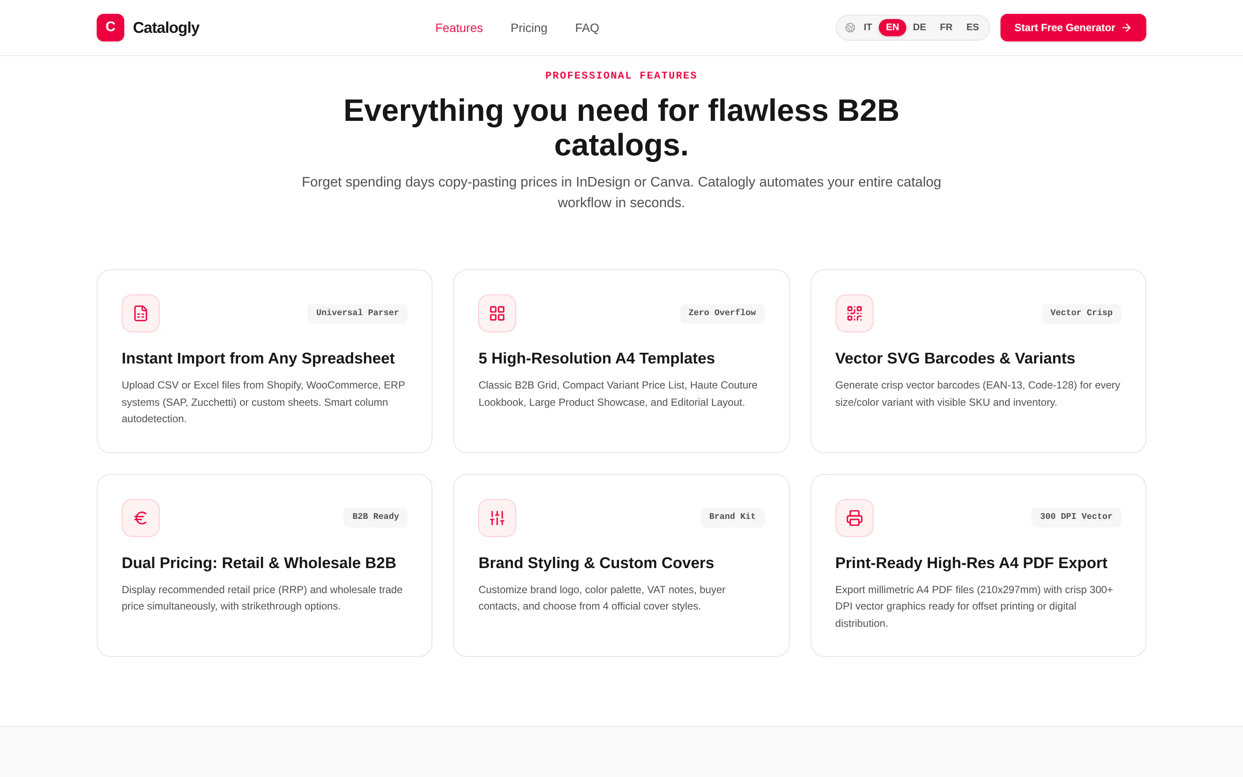This screenshot has height=777, width=1243.
Task: Click the Customize brand logo description text
Action: pos(602,598)
